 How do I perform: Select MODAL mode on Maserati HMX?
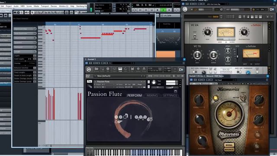tap(229, 145)
